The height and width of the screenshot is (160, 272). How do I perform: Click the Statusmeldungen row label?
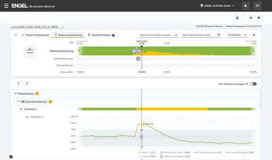pyautogui.click(x=65, y=66)
